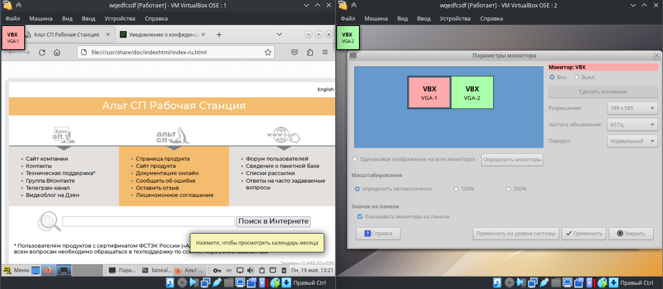Viewport: 663px width, 289px height.
Task: Open Файл menu in VM 1 window
Action: point(13,19)
